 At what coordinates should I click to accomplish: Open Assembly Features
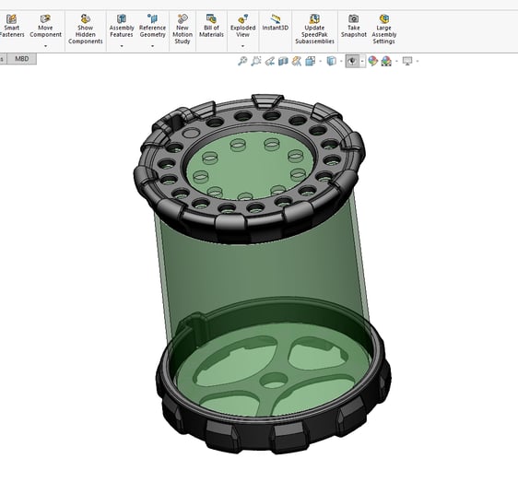coord(122,27)
